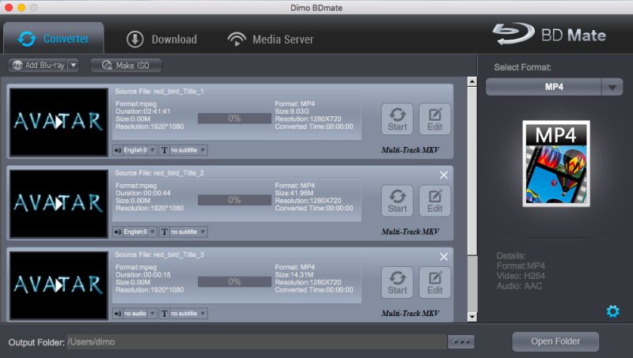Expand the Add Blu-ray dropdown arrow

click(x=73, y=66)
